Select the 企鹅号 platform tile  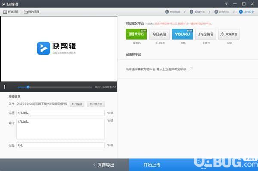206,34
